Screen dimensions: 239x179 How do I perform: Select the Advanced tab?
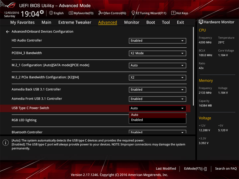(x=108, y=23)
